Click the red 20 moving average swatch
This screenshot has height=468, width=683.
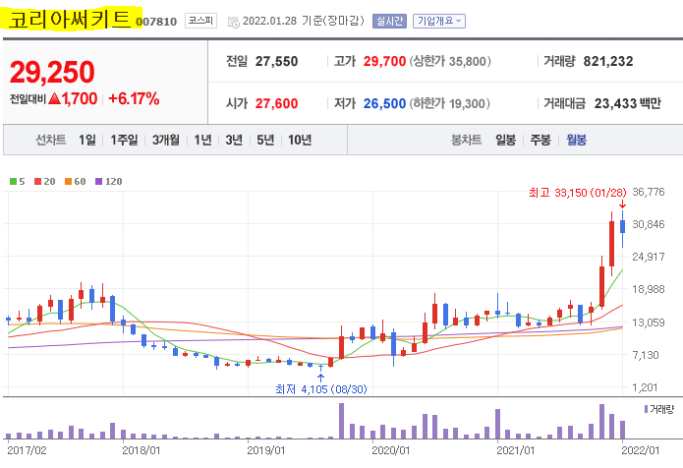point(38,181)
